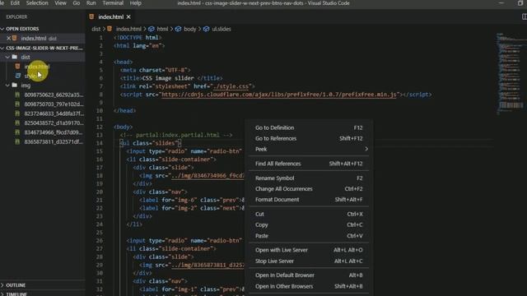This screenshot has height=296, width=527.
Task: Open the Run menu
Action: tap(91, 3)
